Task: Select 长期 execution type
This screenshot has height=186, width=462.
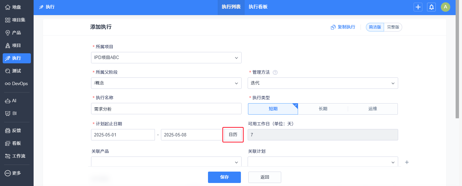Action: [x=323, y=109]
